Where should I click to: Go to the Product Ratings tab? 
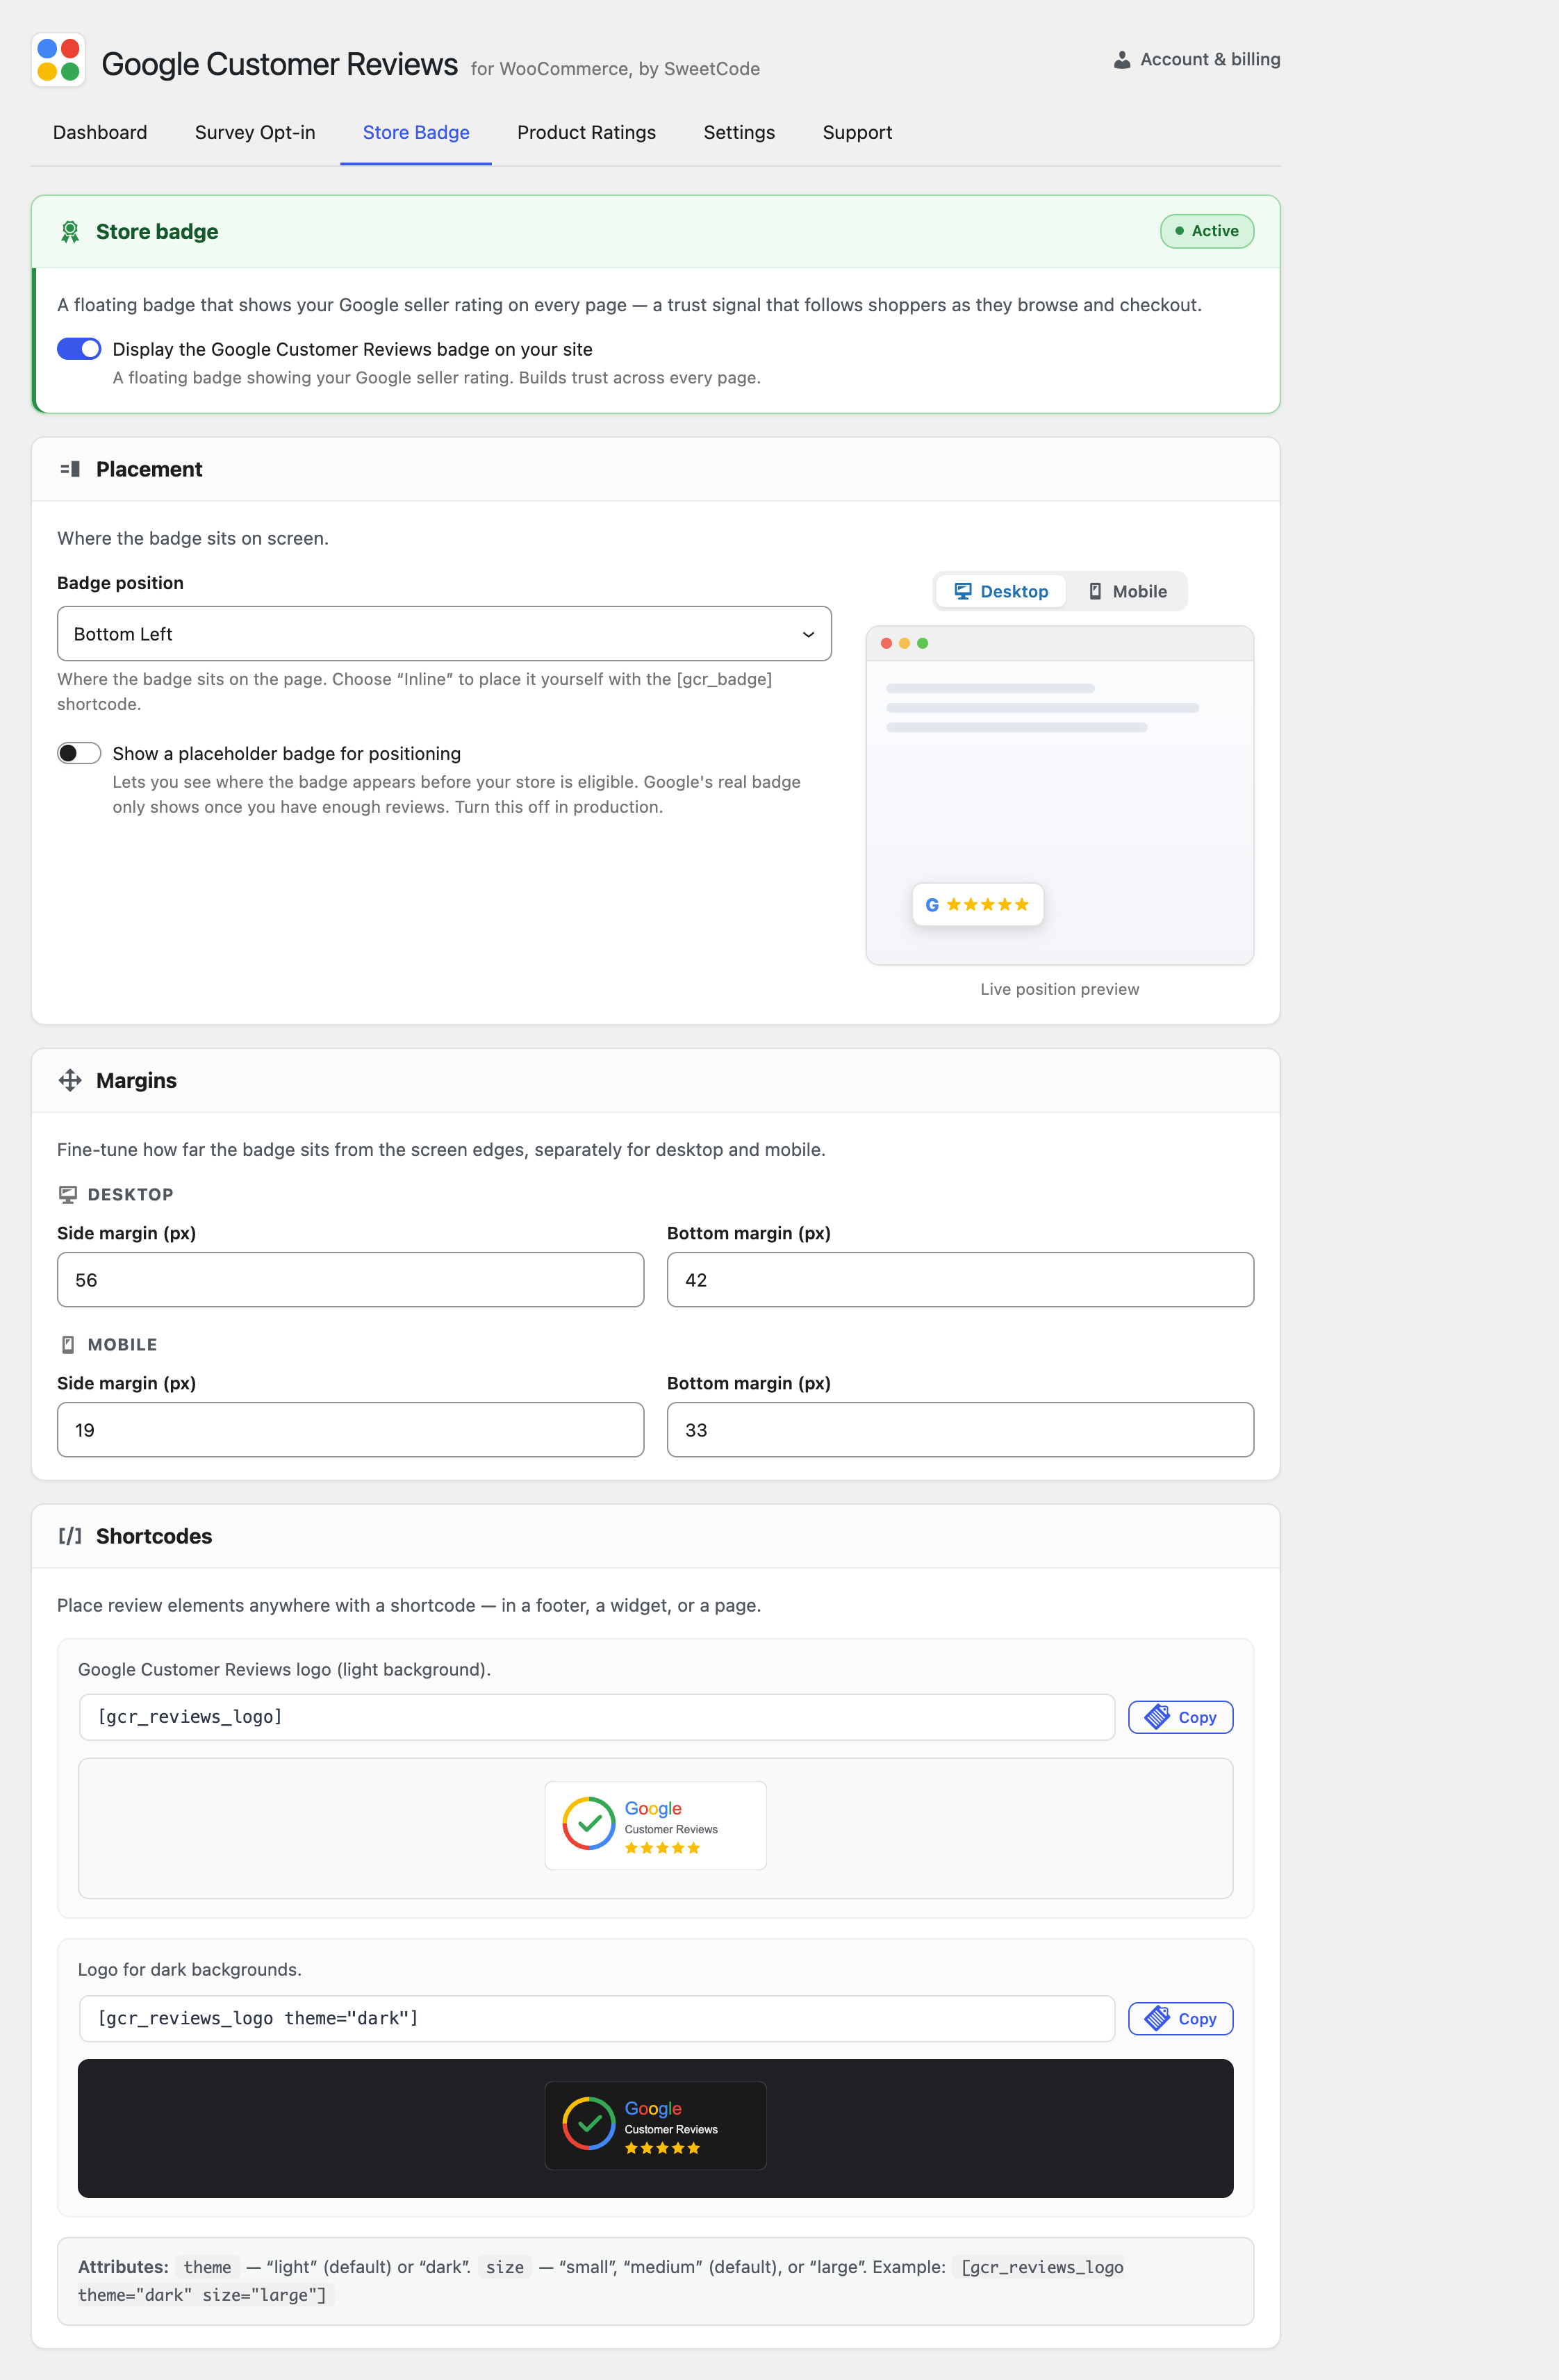click(x=586, y=132)
